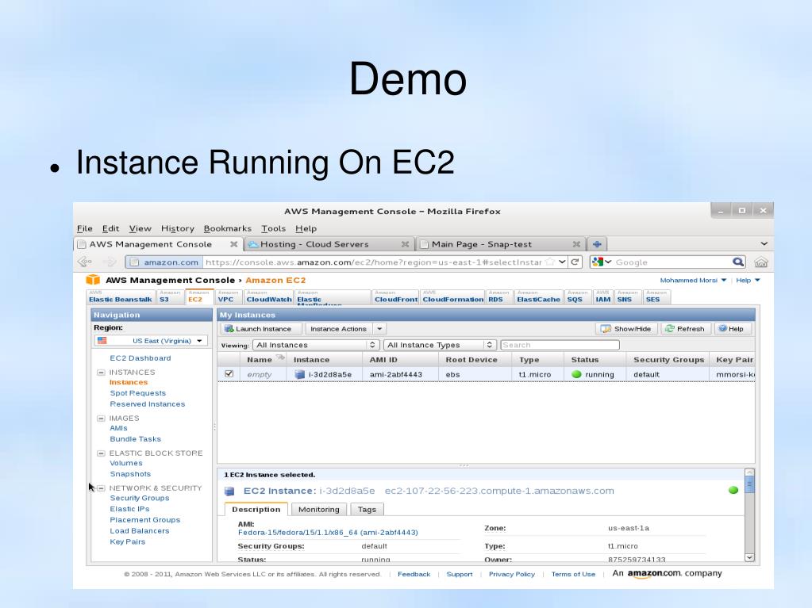Open the History menu
This screenshot has width=812, height=608.
(x=177, y=228)
